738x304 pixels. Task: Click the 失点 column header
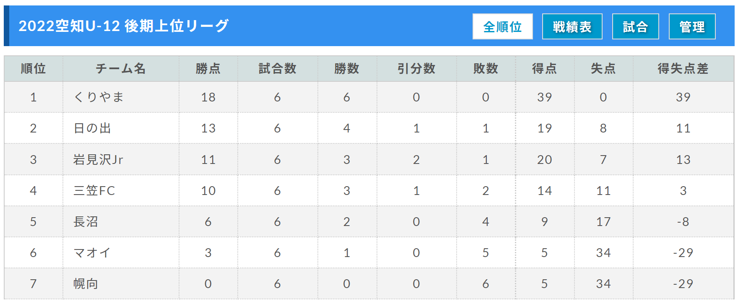point(603,68)
